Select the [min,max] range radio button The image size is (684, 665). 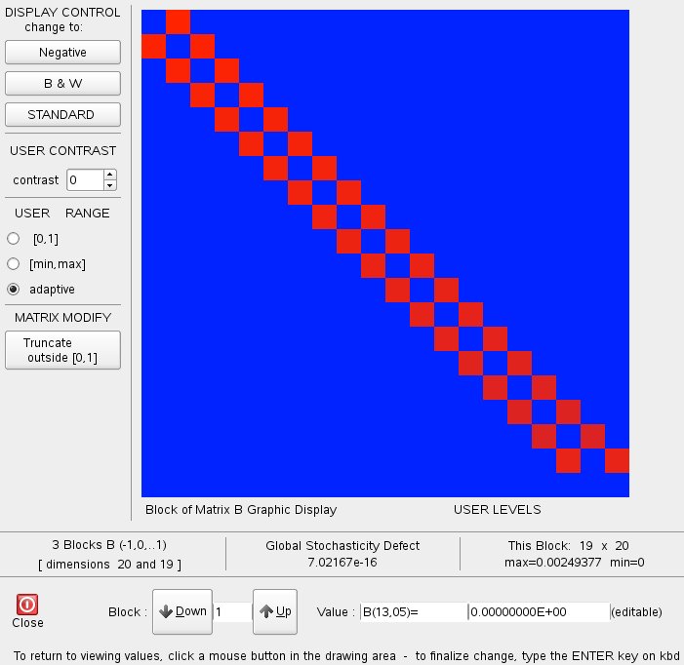click(13, 263)
